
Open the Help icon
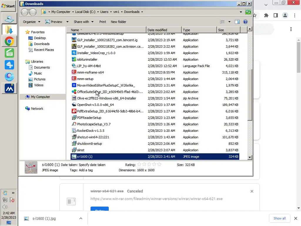click(245, 22)
